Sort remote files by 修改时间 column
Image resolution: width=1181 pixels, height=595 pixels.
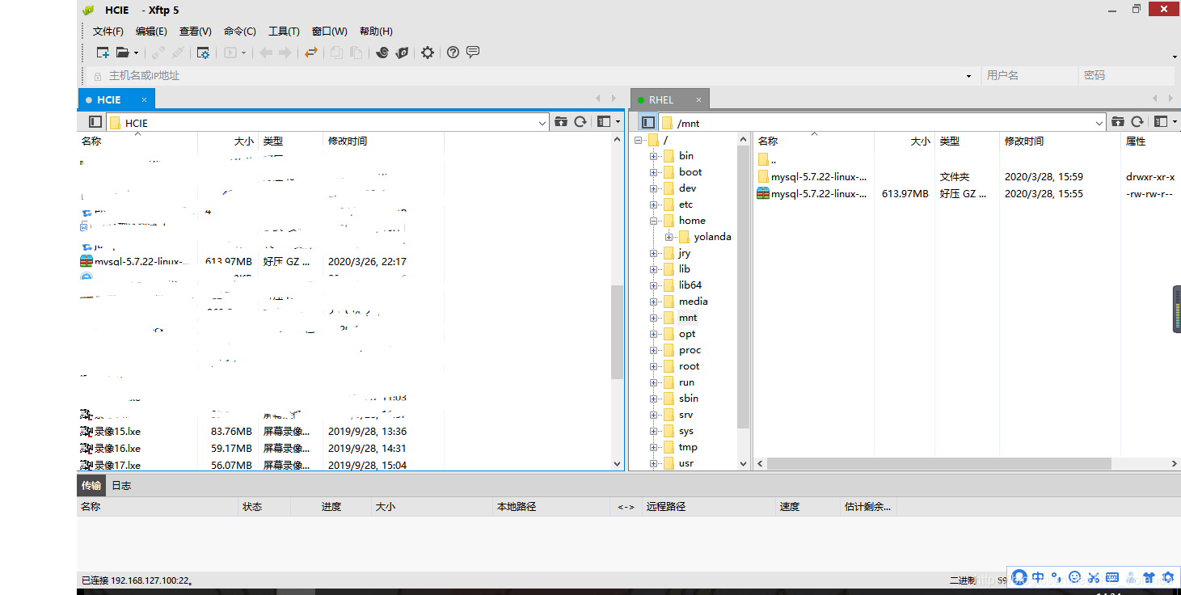(x=1059, y=141)
